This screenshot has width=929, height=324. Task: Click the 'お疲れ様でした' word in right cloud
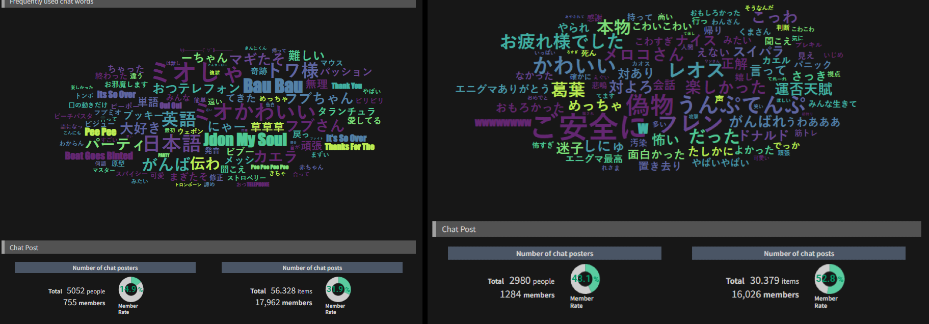point(562,41)
